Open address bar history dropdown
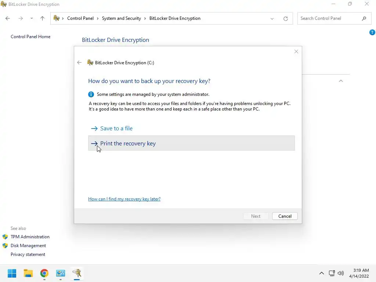The width and height of the screenshot is (376, 282). (x=272, y=18)
